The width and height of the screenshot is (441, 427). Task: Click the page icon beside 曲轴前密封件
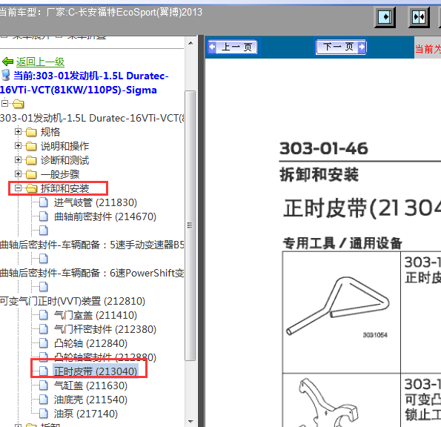pos(43,216)
